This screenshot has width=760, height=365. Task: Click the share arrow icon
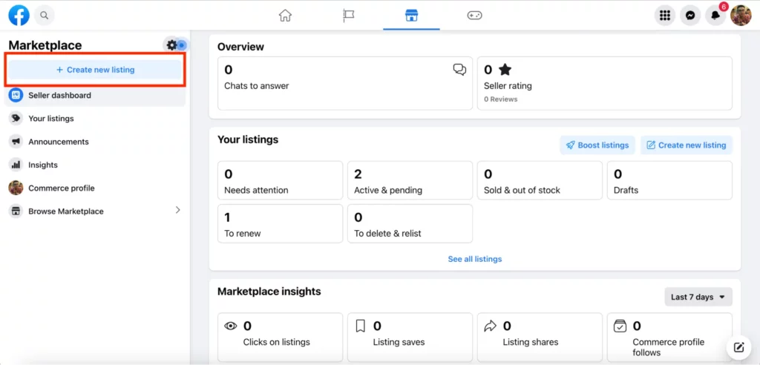491,326
